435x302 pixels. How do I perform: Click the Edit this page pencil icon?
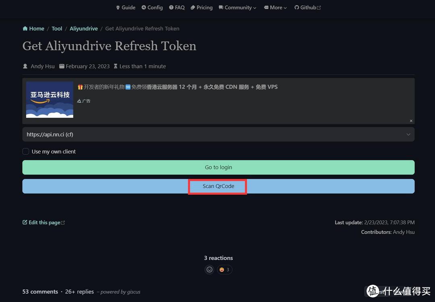pos(25,222)
